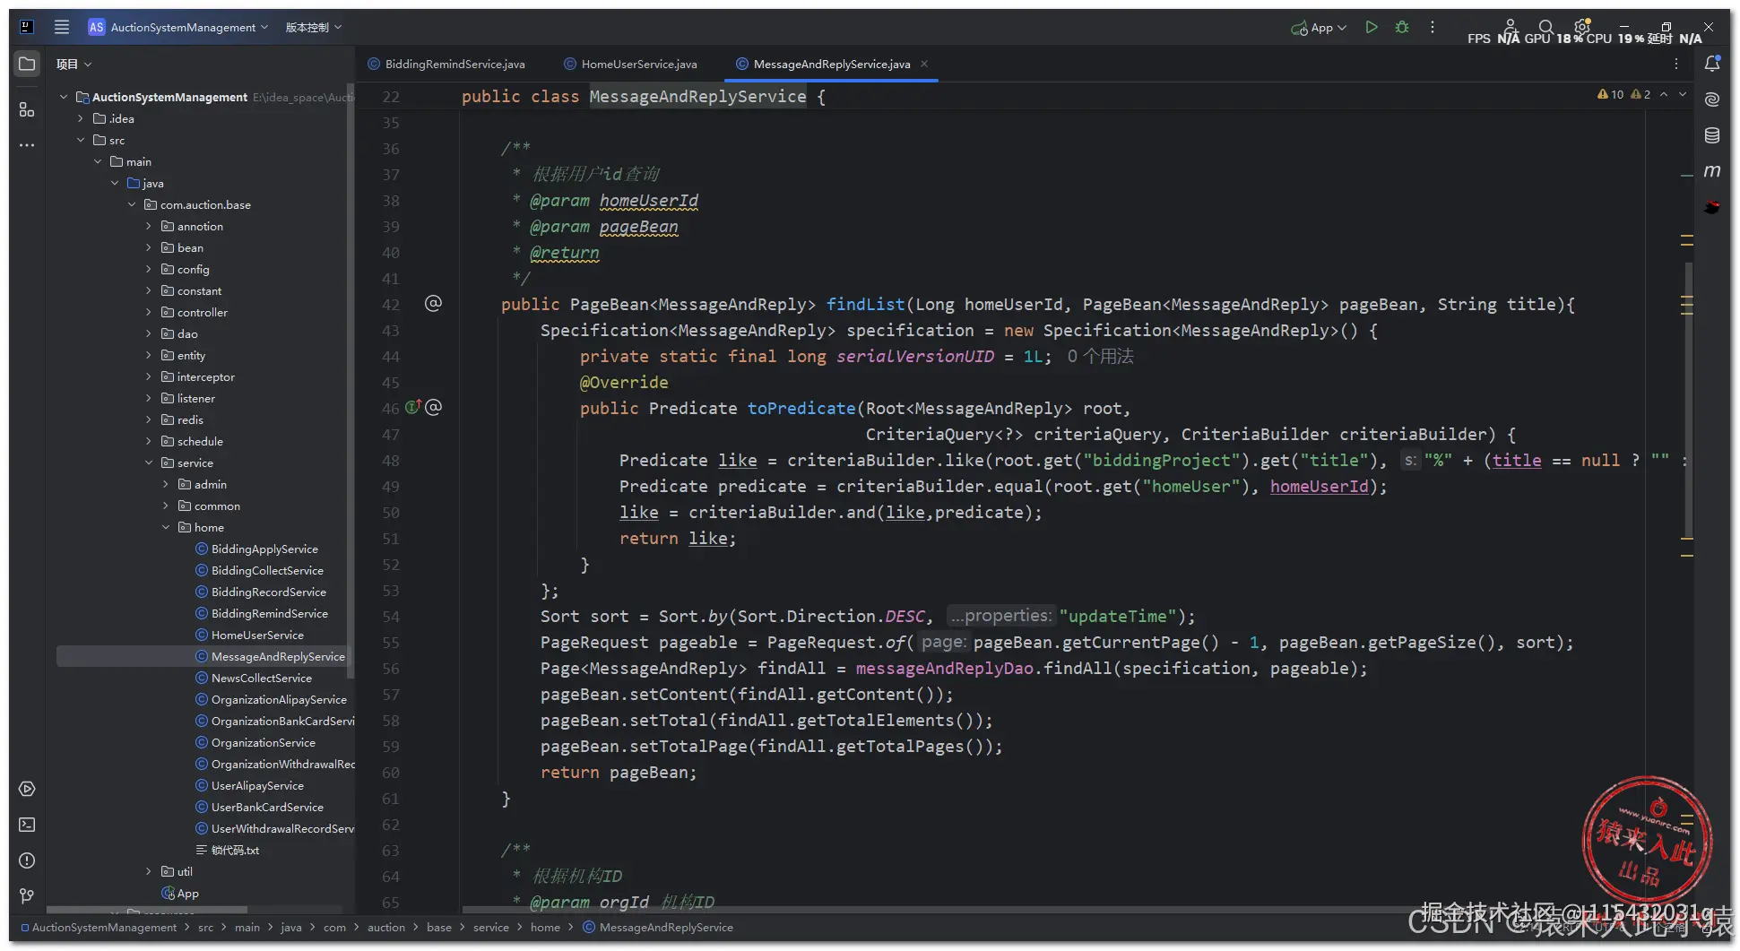Open AuctionSystemManagement project dropdown
The width and height of the screenshot is (1740, 951).
[x=177, y=27]
